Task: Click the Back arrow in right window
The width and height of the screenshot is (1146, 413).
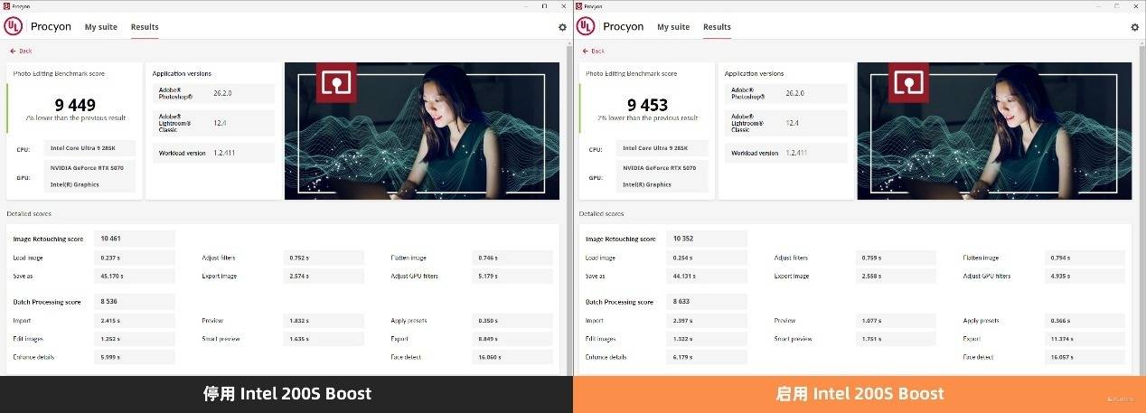Action: coord(593,51)
